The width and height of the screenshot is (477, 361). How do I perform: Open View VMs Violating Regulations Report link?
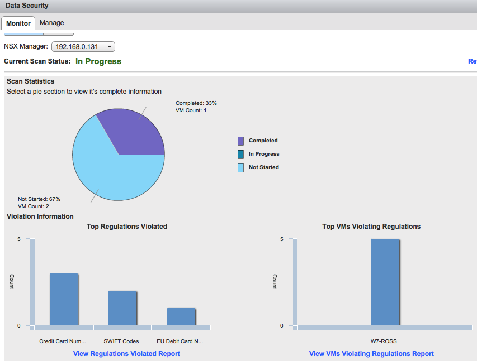tap(371, 354)
